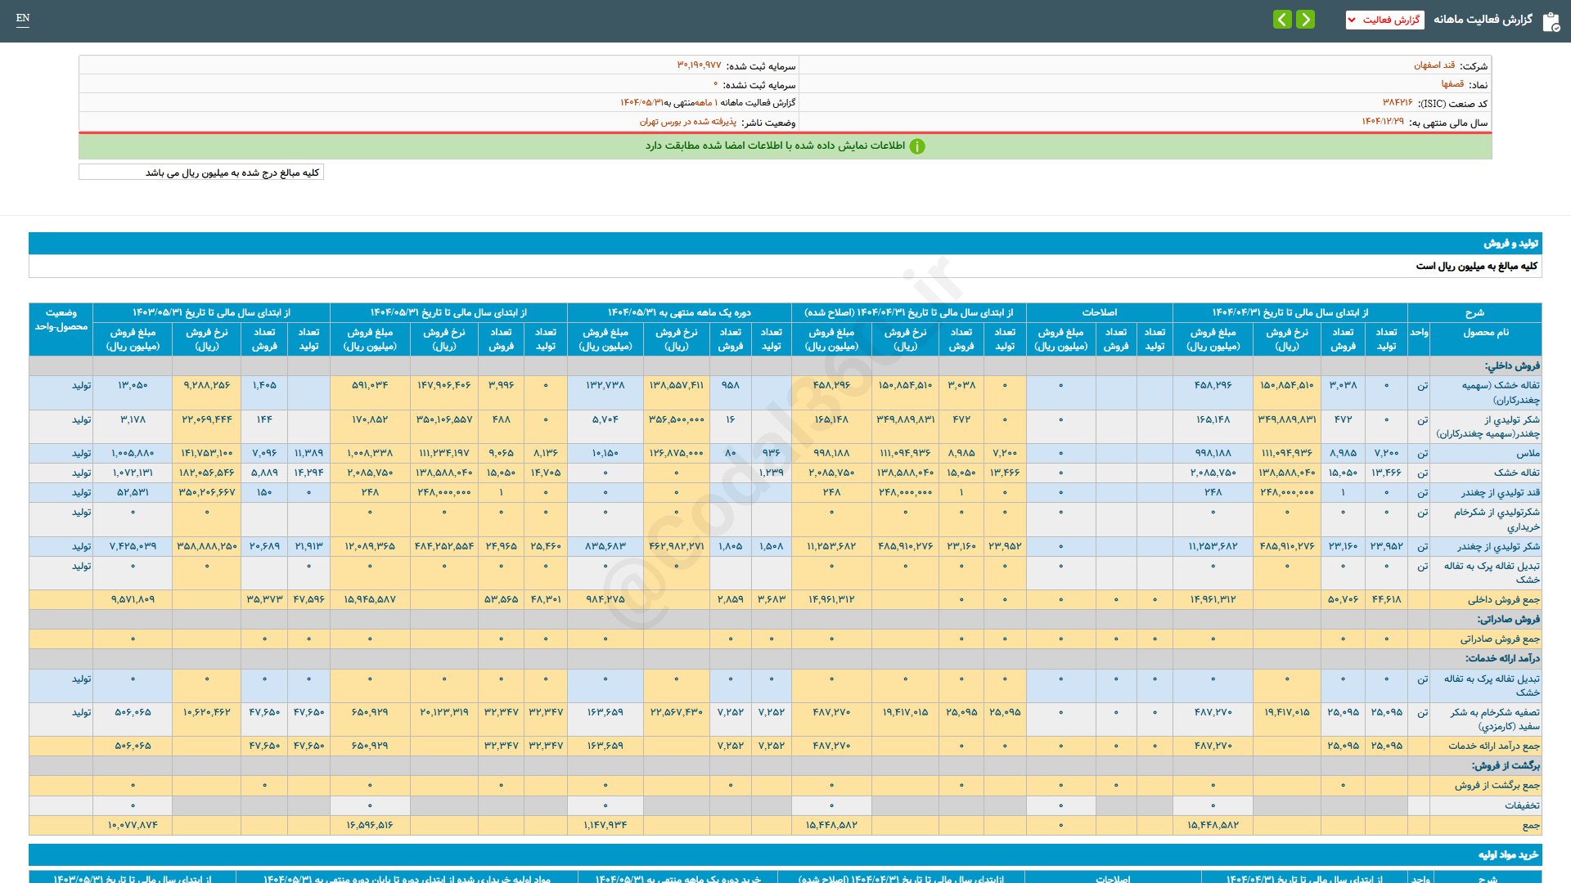Select cumulative sales amount ۵۹۱,۰۳۴

point(370,385)
